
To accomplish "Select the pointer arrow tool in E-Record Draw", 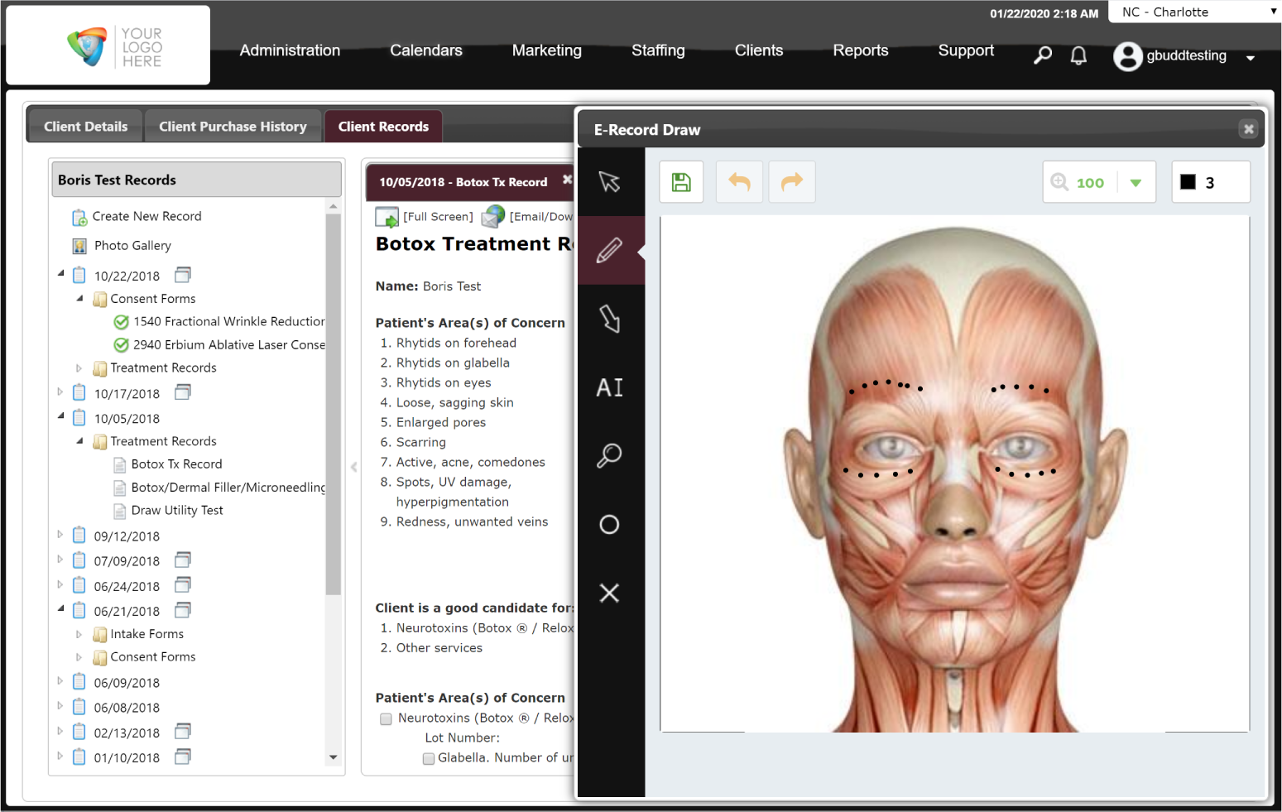I will coord(610,182).
